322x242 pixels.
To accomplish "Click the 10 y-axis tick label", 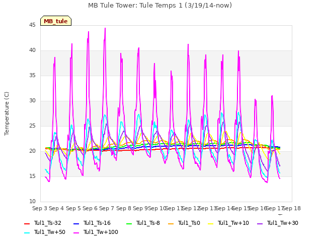I will [32, 201].
